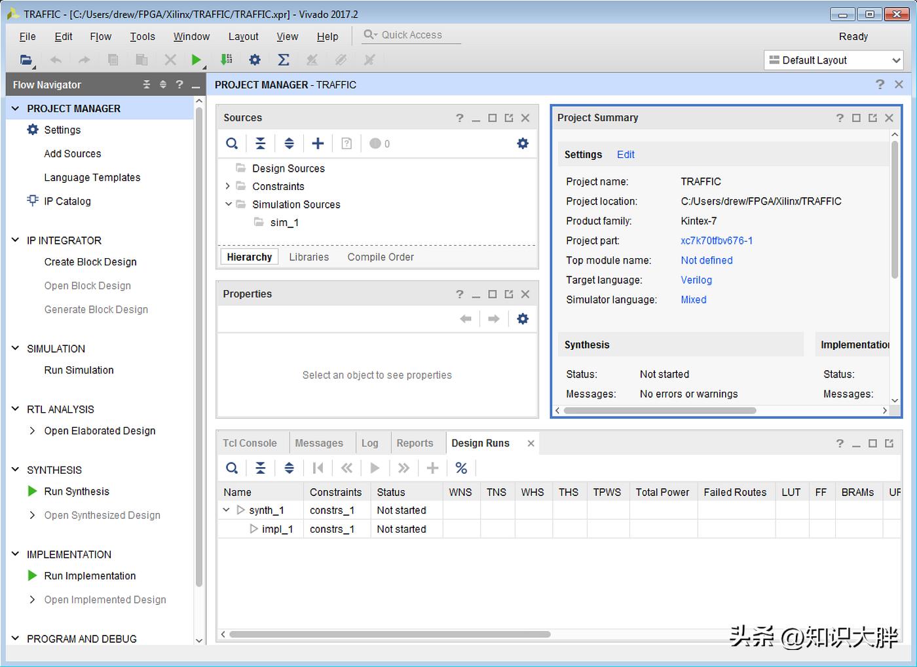
Task: Click Edit link in Project Summary
Action: tap(626, 155)
